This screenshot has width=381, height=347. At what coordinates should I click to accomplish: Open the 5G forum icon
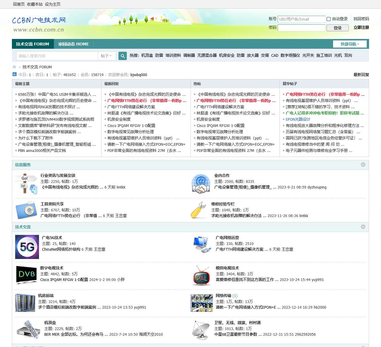point(27,247)
